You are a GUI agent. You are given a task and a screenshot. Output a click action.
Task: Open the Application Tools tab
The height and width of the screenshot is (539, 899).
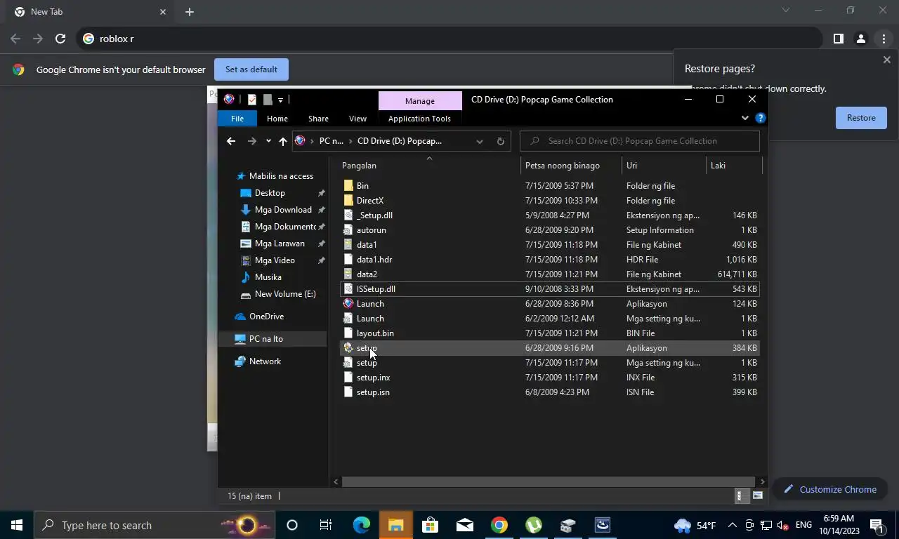pos(419,119)
